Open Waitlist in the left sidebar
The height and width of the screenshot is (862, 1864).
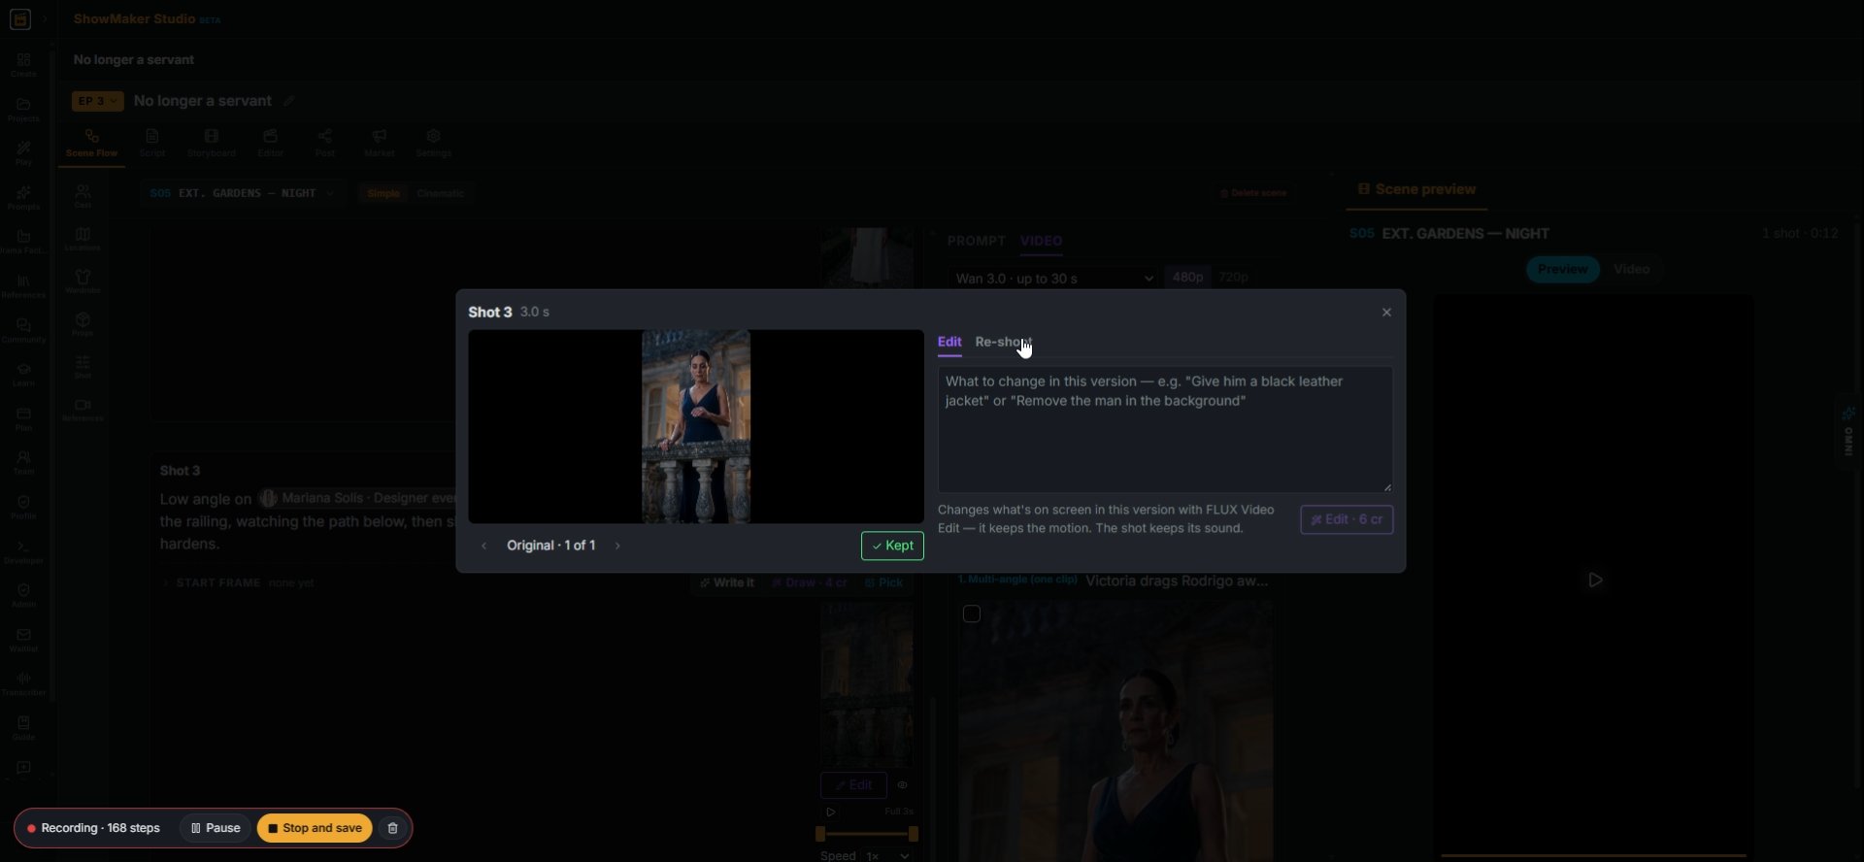pos(23,640)
